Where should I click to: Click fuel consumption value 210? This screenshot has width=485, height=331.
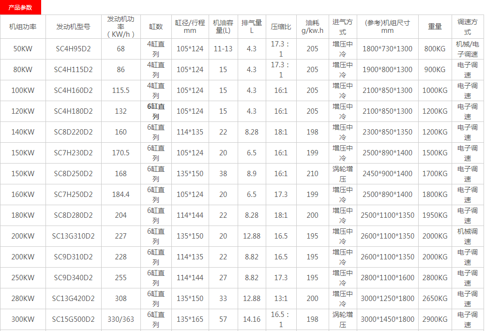coord(312,174)
